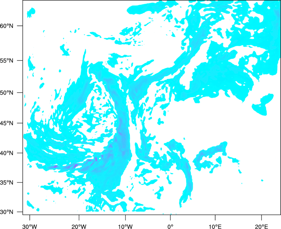Click the 20°W longitude label
The width and height of the screenshot is (281, 229).
click(x=79, y=227)
